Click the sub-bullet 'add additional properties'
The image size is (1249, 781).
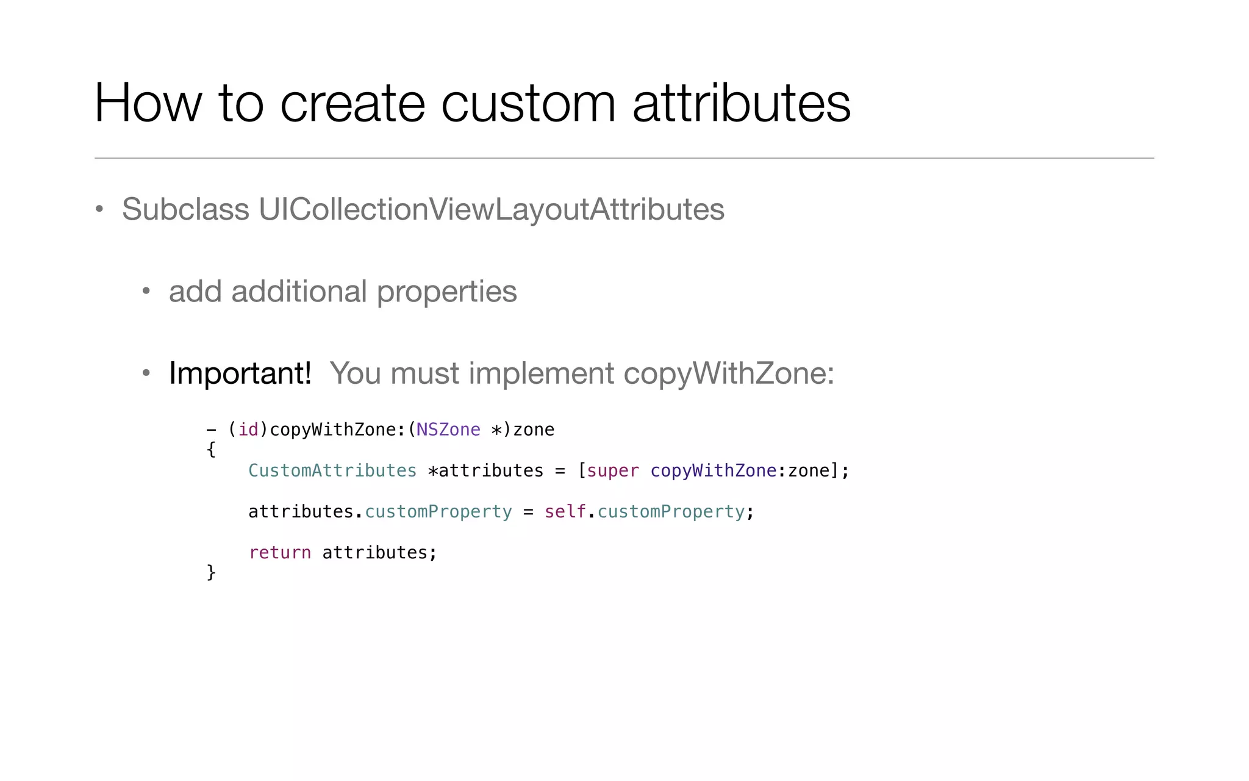click(x=343, y=292)
